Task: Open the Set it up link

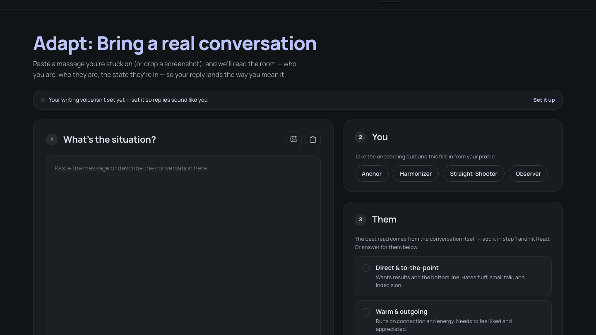Action: coord(544,100)
